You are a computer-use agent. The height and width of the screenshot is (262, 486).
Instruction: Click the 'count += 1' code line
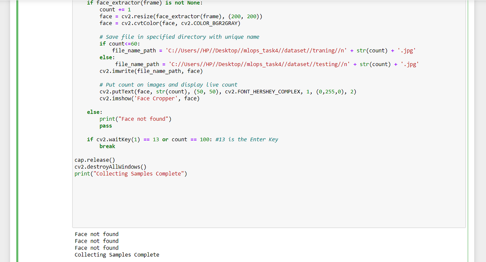[115, 10]
